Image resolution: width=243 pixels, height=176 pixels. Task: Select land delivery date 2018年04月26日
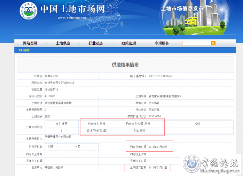158,147
